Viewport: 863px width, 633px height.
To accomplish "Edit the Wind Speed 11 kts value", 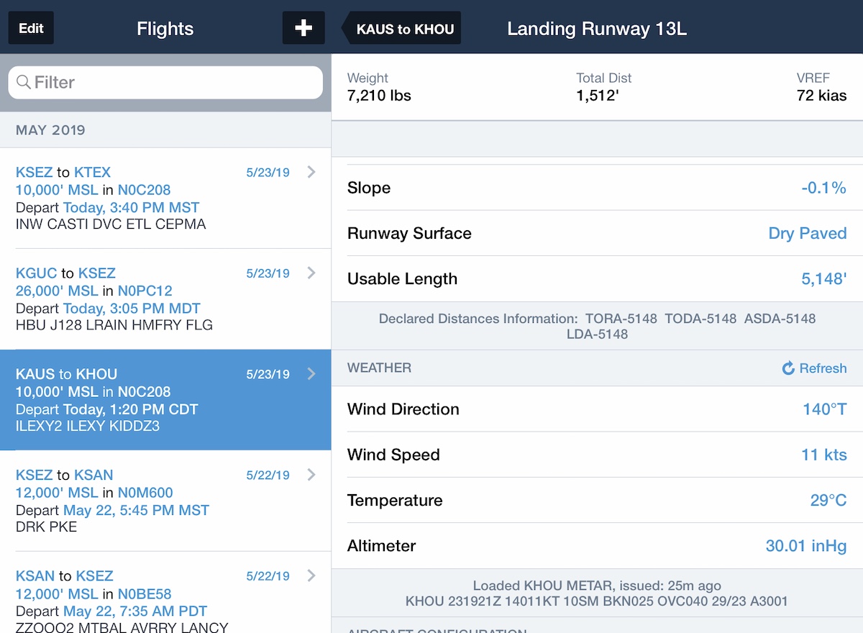I will [x=824, y=455].
